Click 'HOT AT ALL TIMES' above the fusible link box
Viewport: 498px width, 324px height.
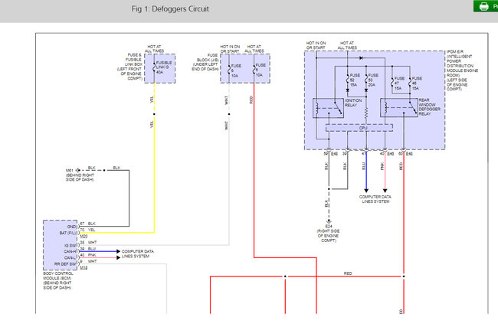(154, 48)
